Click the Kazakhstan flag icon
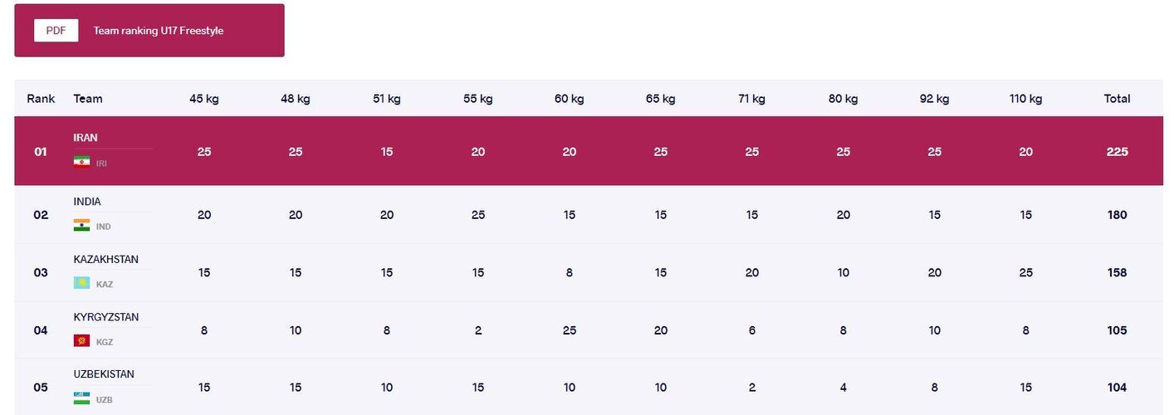 coord(81,283)
